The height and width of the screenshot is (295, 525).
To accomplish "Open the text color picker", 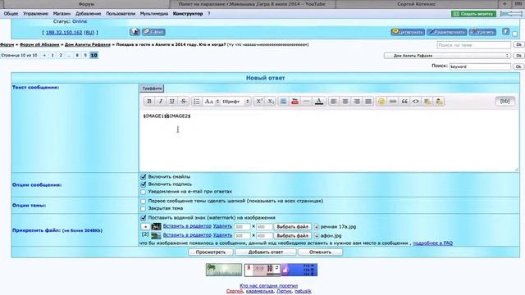I will coord(319,102).
